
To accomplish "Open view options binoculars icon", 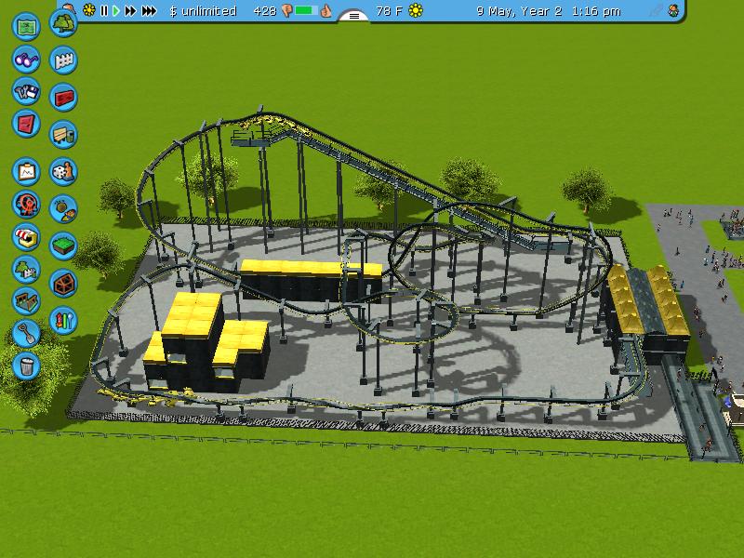I will 26,60.
